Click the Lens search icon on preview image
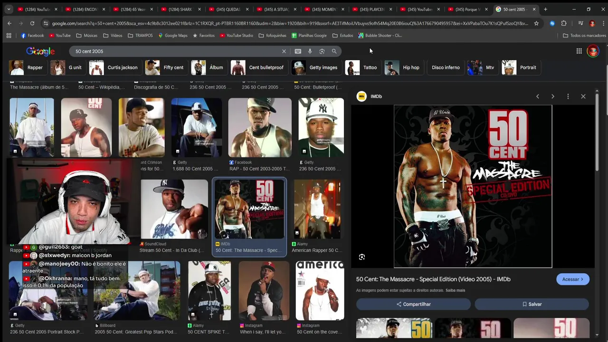This screenshot has width=608, height=342. [362, 257]
